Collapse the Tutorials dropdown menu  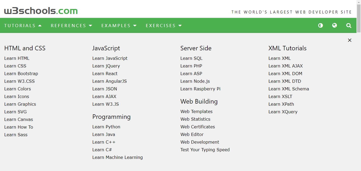[x=23, y=26]
